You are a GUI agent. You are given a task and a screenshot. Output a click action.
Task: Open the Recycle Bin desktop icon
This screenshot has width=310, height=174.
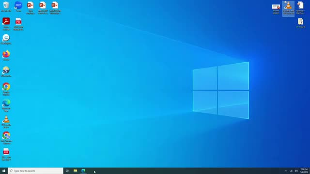pyautogui.click(x=6, y=6)
